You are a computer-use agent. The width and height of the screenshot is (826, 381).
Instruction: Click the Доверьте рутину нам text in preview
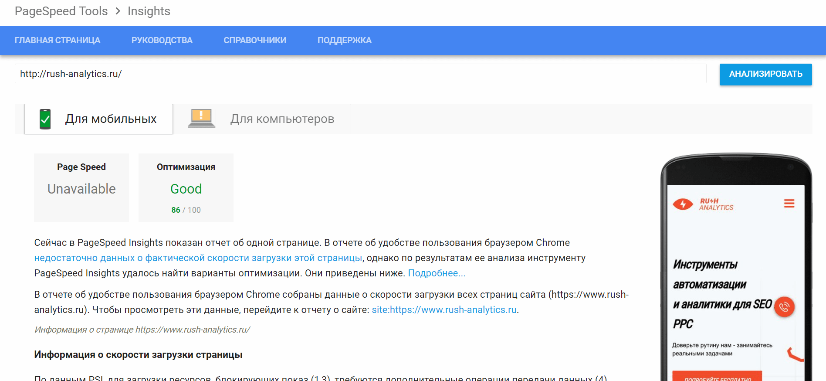[x=722, y=349]
